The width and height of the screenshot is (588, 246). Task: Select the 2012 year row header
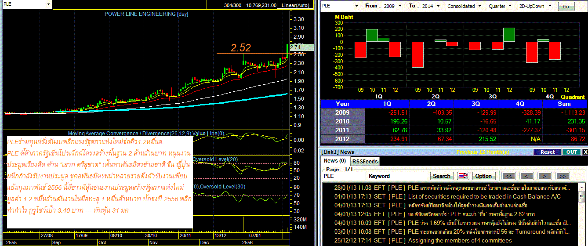pyautogui.click(x=343, y=139)
